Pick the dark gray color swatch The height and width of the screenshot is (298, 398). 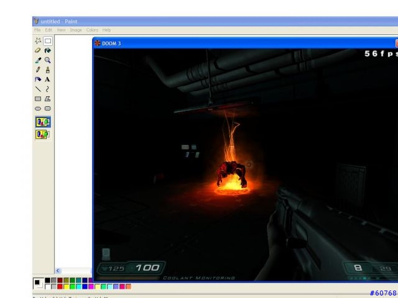click(53, 280)
